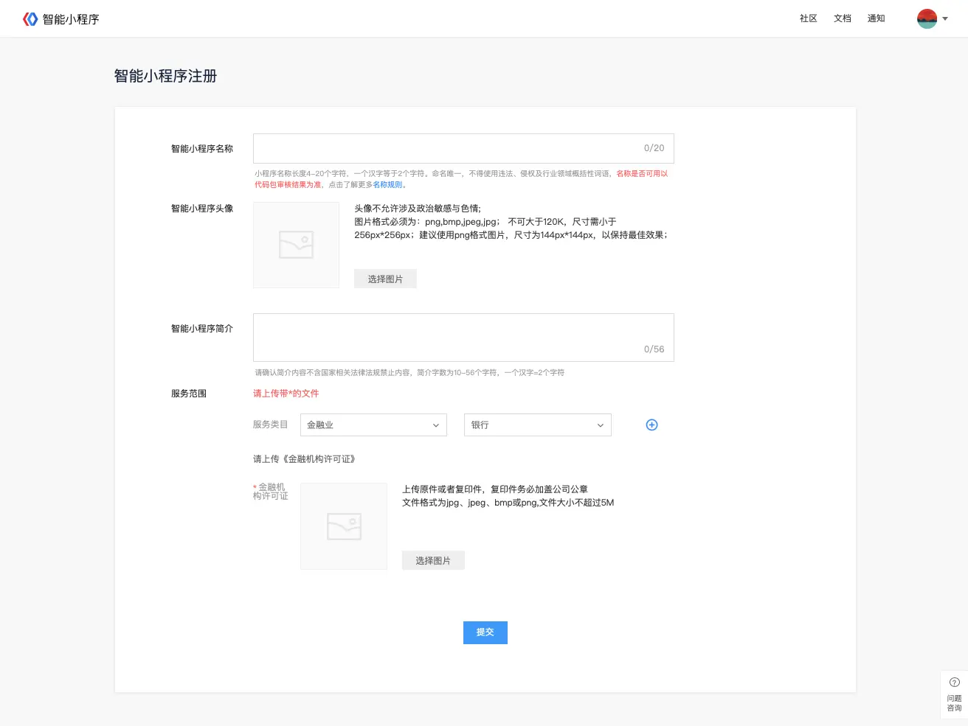Click the 问题咨询 label in floating widget
The width and height of the screenshot is (968, 726).
(954, 703)
